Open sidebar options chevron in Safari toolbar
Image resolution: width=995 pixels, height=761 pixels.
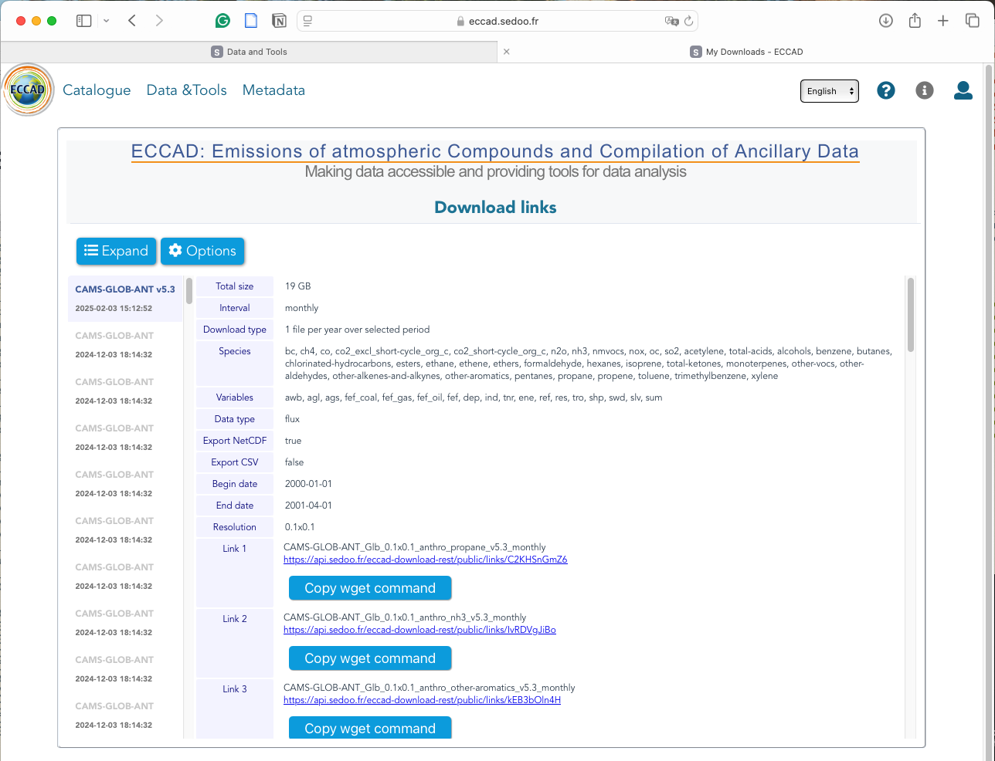pyautogui.click(x=107, y=21)
